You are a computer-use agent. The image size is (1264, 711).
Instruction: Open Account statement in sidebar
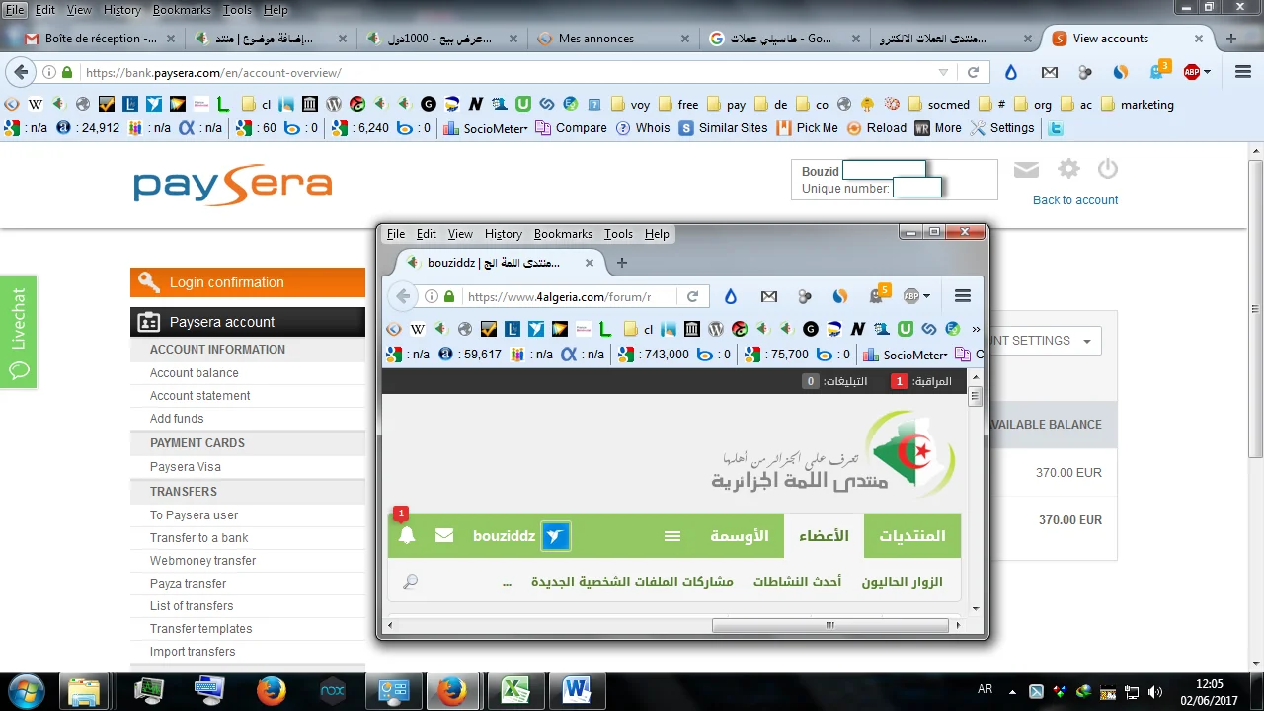tap(199, 396)
